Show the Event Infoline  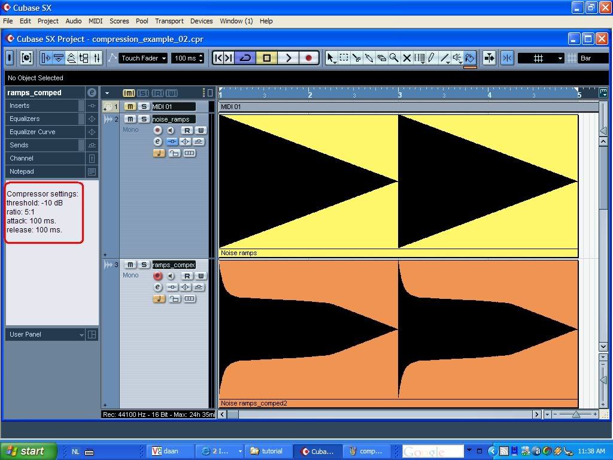59,58
